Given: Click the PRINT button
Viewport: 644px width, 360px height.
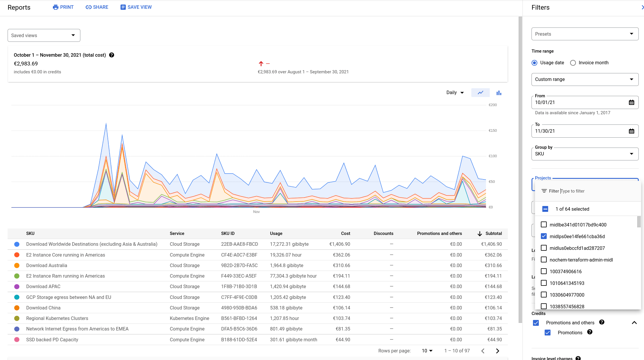Looking at the screenshot, I should 63,7.
